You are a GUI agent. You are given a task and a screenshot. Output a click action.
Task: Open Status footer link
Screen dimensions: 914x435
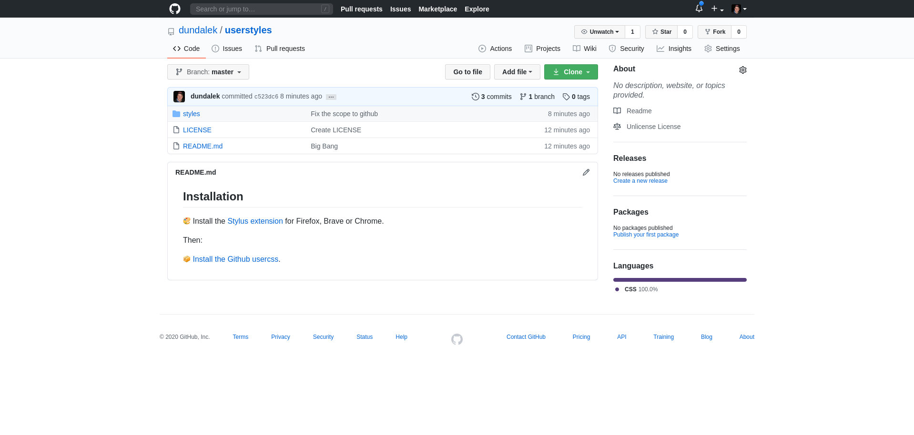point(365,337)
